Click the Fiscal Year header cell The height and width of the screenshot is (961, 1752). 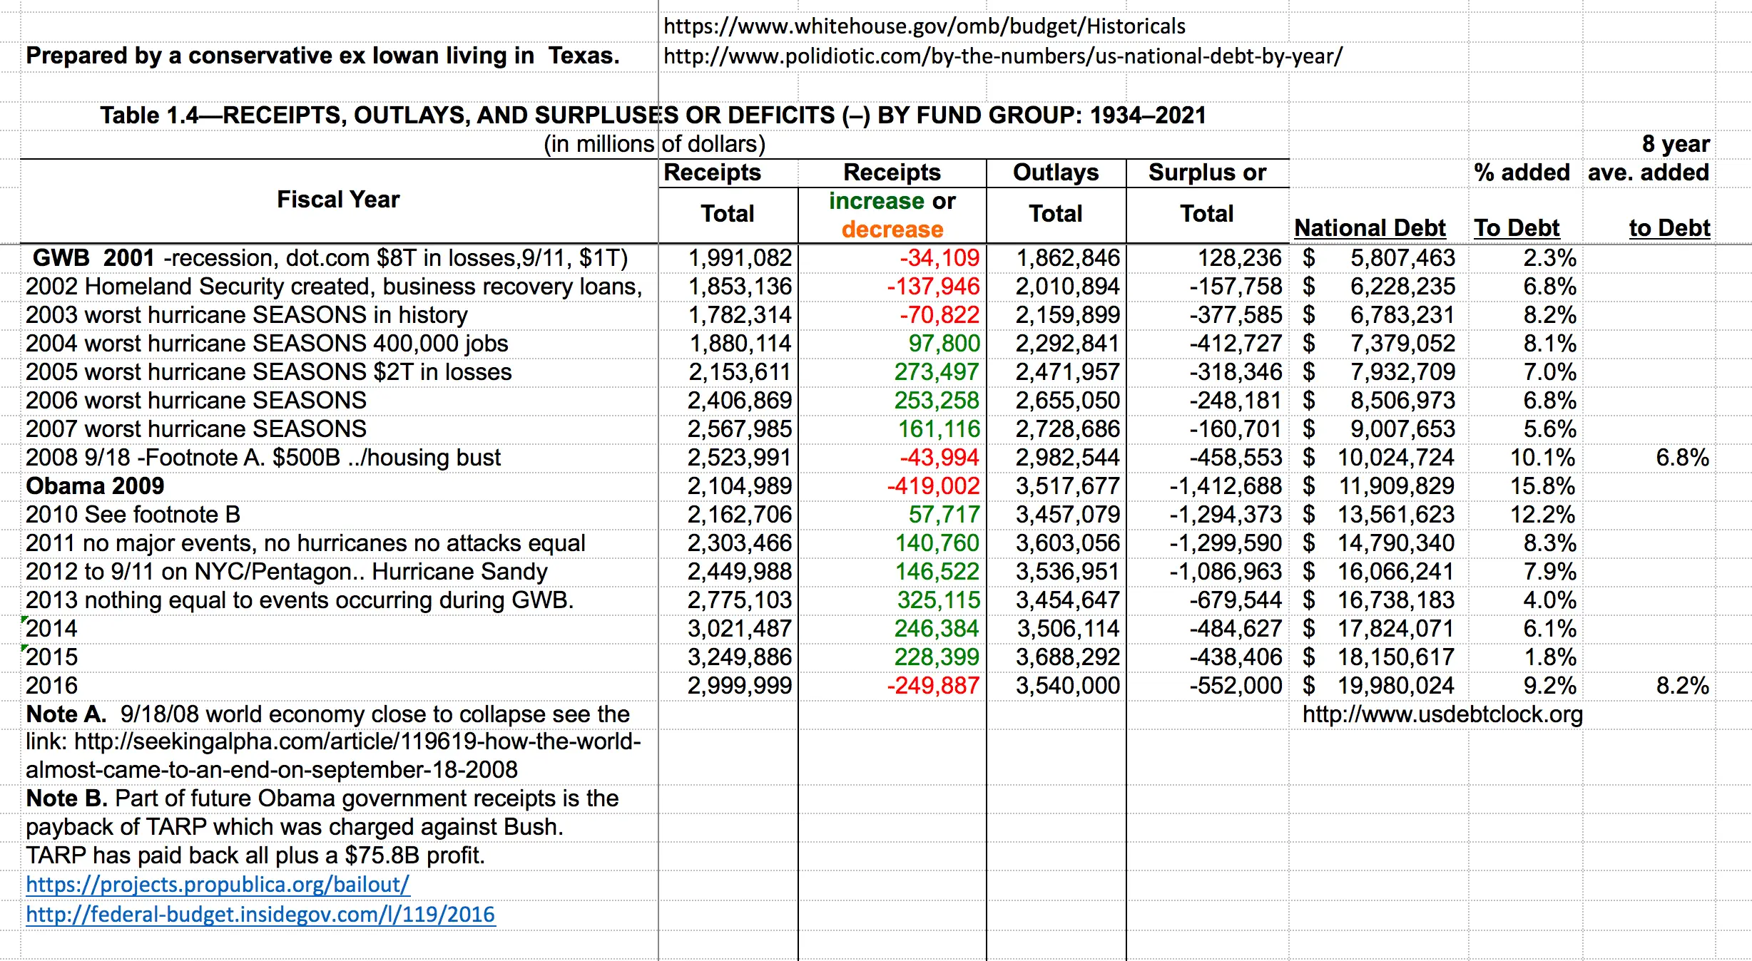(x=337, y=200)
